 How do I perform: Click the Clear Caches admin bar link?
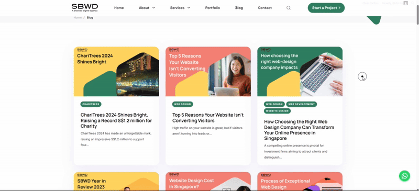coord(370,3)
